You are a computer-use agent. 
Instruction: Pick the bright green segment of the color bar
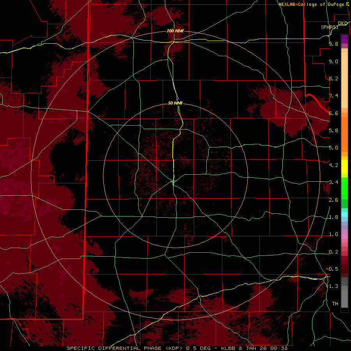tap(344, 188)
